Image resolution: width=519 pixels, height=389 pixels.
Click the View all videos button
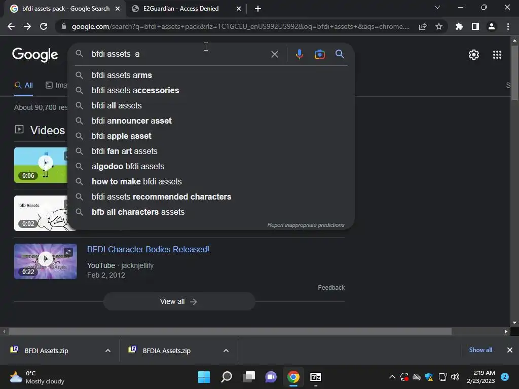[x=179, y=302]
